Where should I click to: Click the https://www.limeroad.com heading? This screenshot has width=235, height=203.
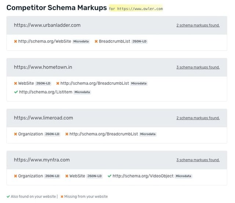43,118
